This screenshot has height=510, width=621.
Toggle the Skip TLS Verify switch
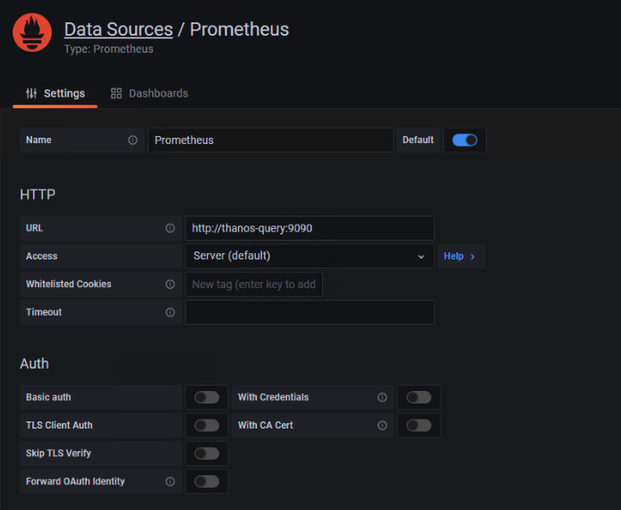click(207, 454)
